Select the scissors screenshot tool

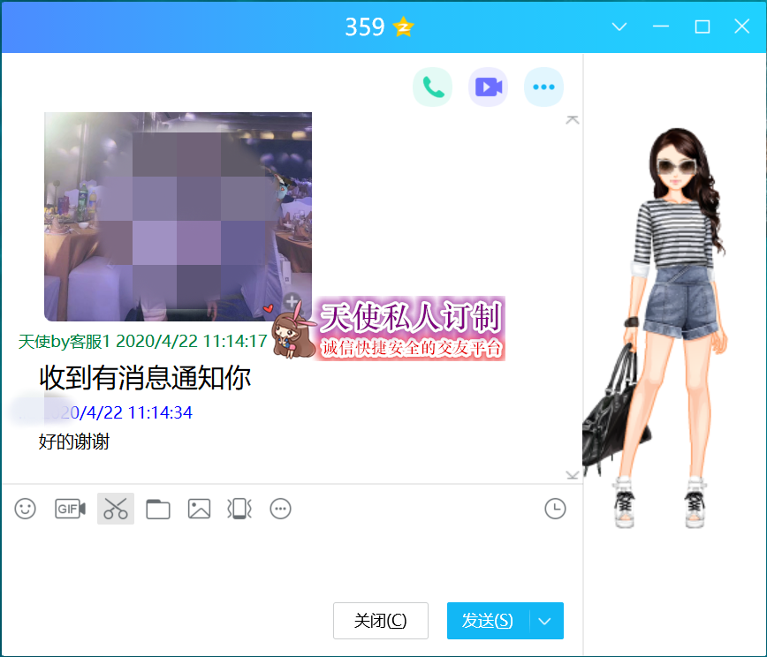click(x=116, y=509)
